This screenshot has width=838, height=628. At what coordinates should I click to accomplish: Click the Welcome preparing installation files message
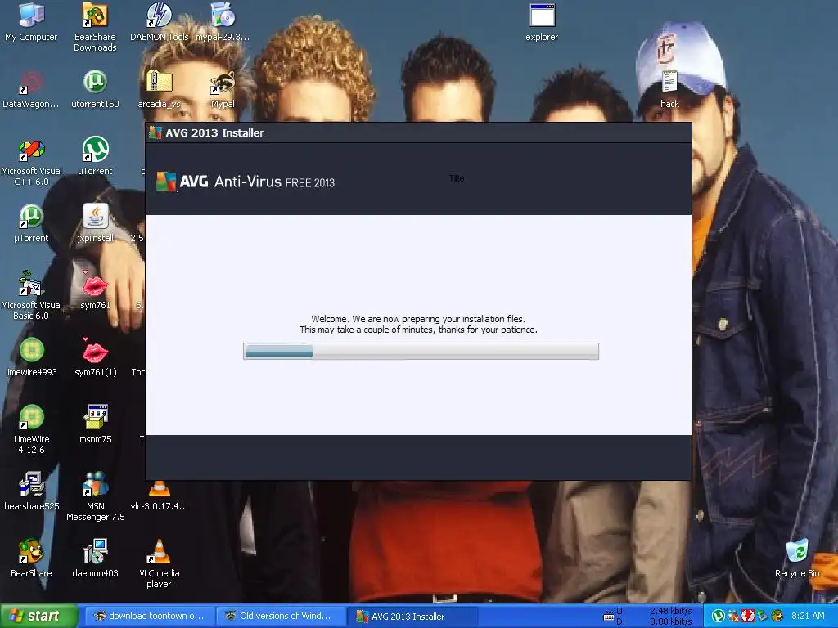coord(418,324)
